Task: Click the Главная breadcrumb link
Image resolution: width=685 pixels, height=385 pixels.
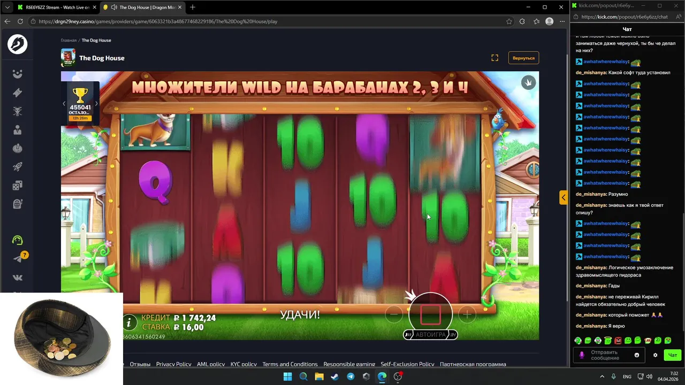Action: [x=68, y=40]
